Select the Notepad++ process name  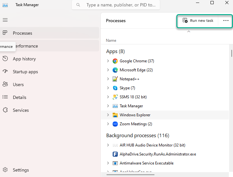129,79
